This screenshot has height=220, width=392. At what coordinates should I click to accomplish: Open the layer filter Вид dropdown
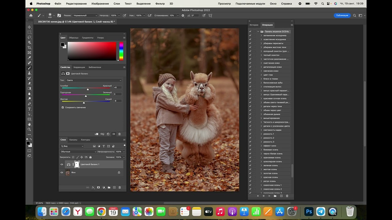tap(72, 146)
